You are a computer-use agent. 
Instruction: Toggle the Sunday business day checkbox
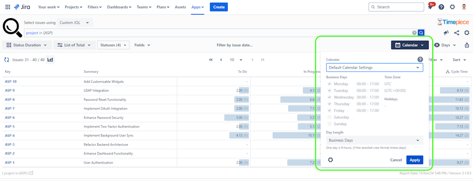(x=329, y=124)
